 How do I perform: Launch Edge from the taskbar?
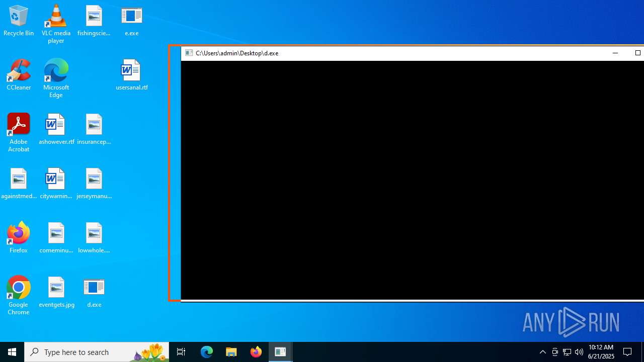tap(207, 352)
